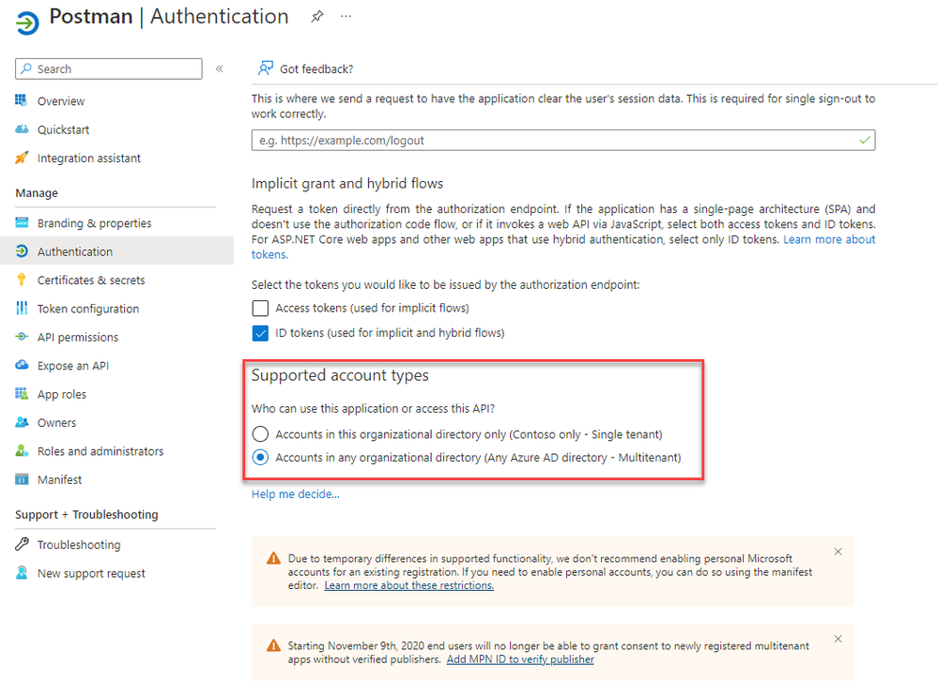Open Integration assistant in sidebar
The width and height of the screenshot is (938, 696).
click(89, 159)
